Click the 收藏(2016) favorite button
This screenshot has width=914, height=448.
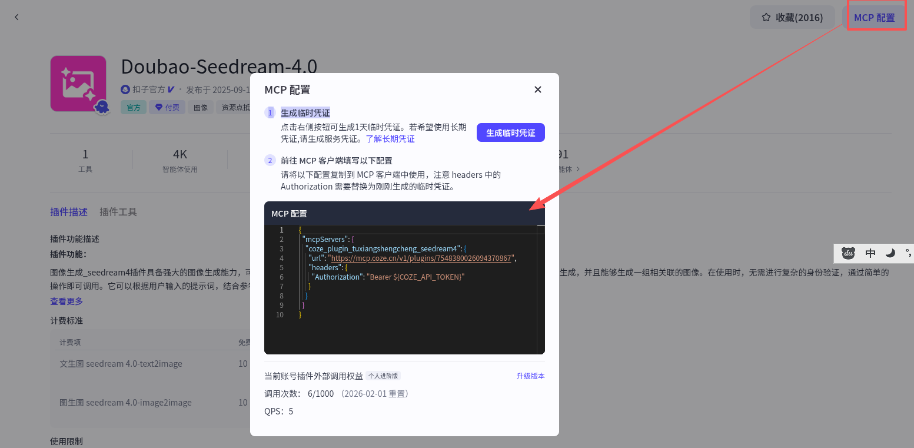[792, 17]
